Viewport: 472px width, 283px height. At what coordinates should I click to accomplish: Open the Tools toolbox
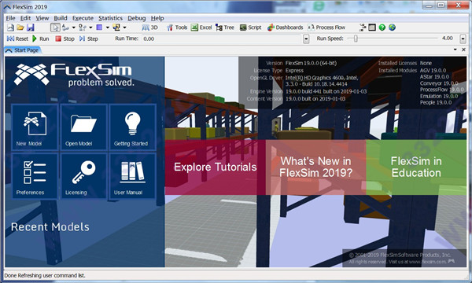coord(177,28)
